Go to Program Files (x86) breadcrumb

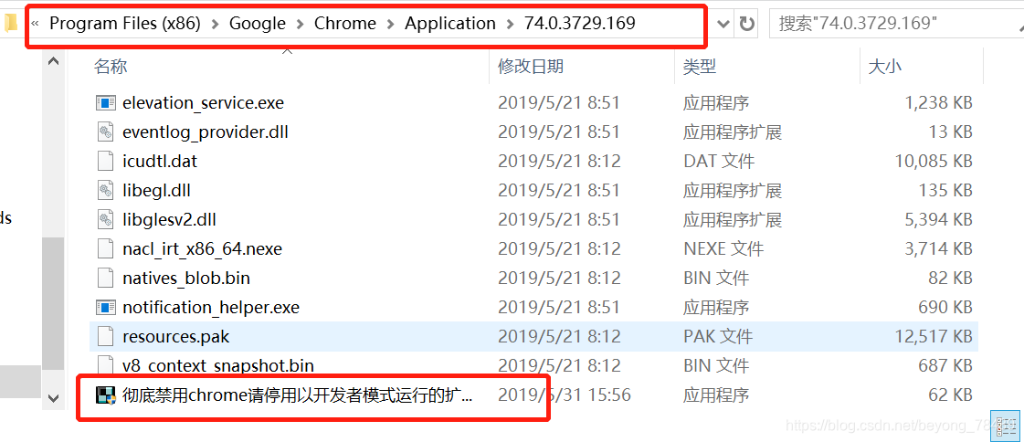tap(125, 24)
